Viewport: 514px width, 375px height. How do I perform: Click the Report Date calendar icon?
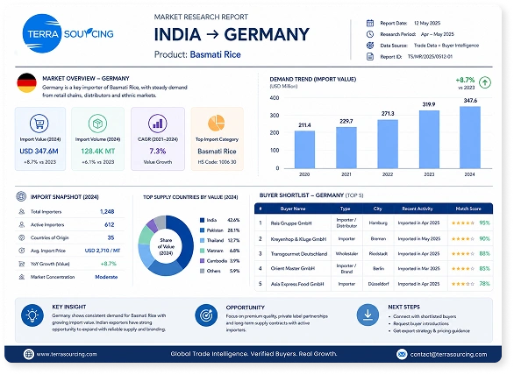point(370,23)
